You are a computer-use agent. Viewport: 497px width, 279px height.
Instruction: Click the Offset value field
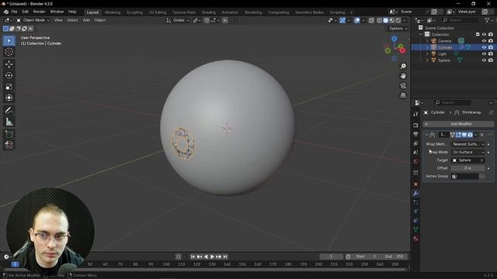(x=467, y=168)
